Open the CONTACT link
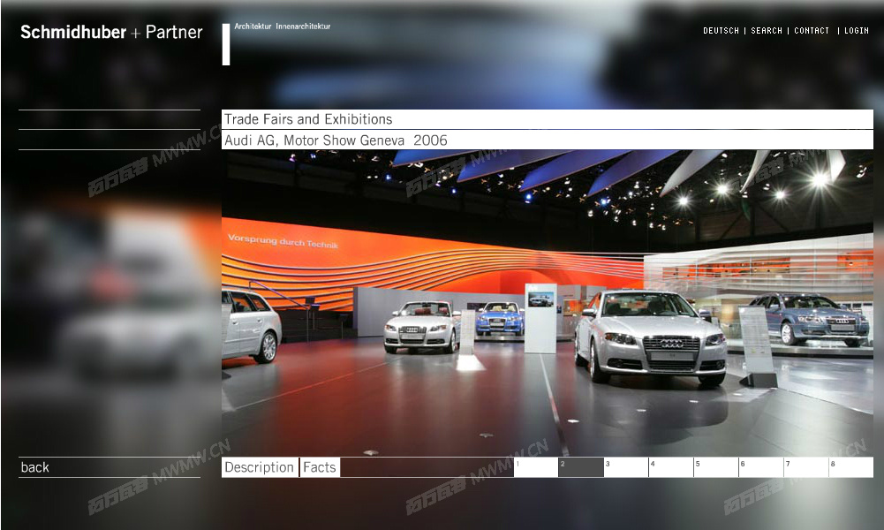The width and height of the screenshot is (884, 530). [812, 30]
